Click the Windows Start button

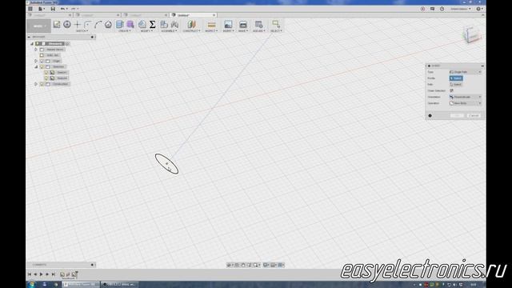click(x=31, y=285)
